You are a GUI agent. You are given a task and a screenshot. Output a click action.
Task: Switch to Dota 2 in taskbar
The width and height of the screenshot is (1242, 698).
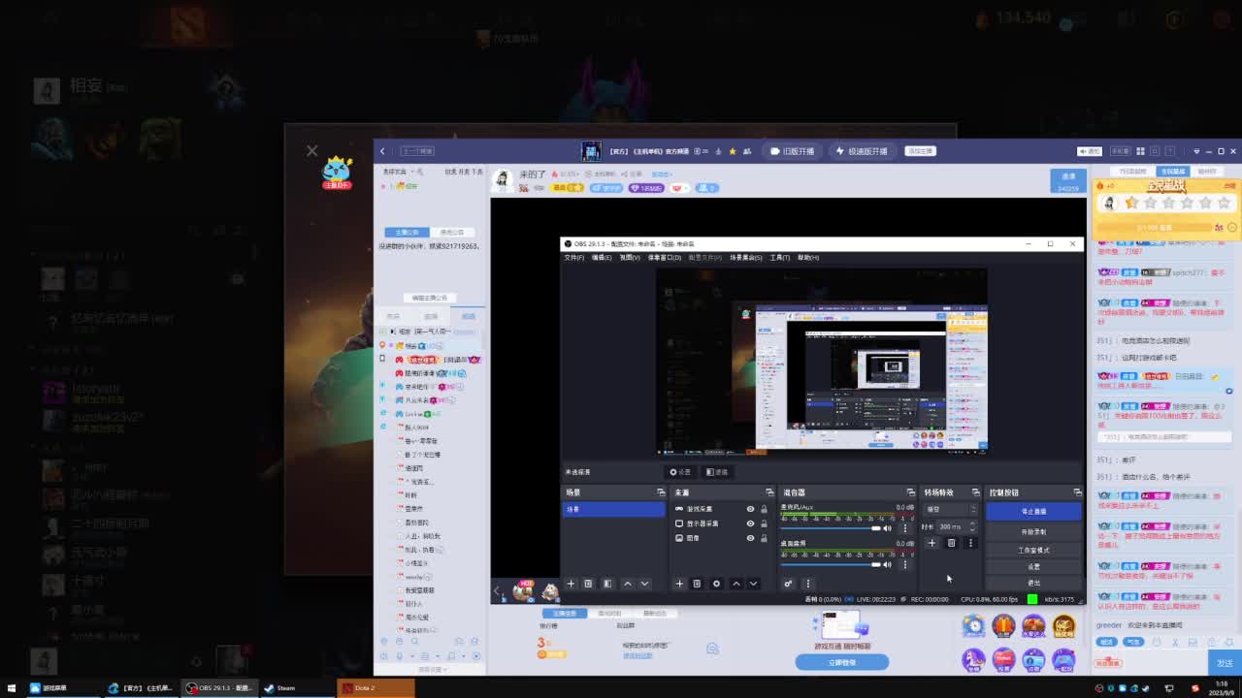(x=376, y=688)
